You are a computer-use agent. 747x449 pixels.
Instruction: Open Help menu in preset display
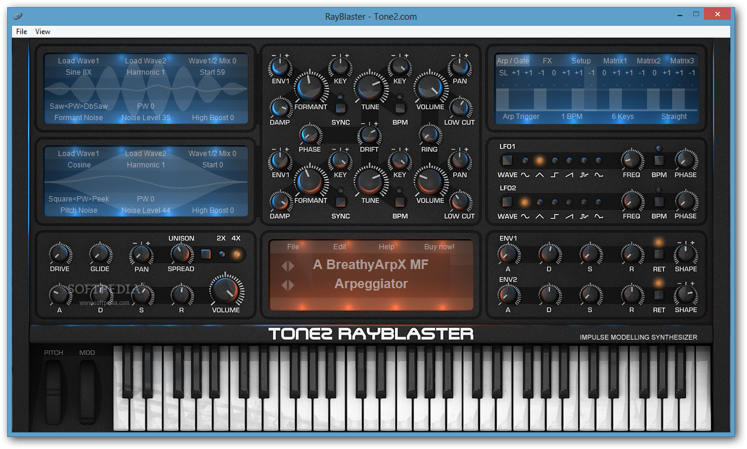point(386,247)
